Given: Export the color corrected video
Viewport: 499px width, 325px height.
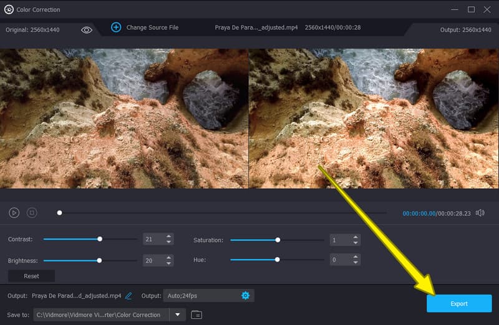Looking at the screenshot, I should click(459, 304).
